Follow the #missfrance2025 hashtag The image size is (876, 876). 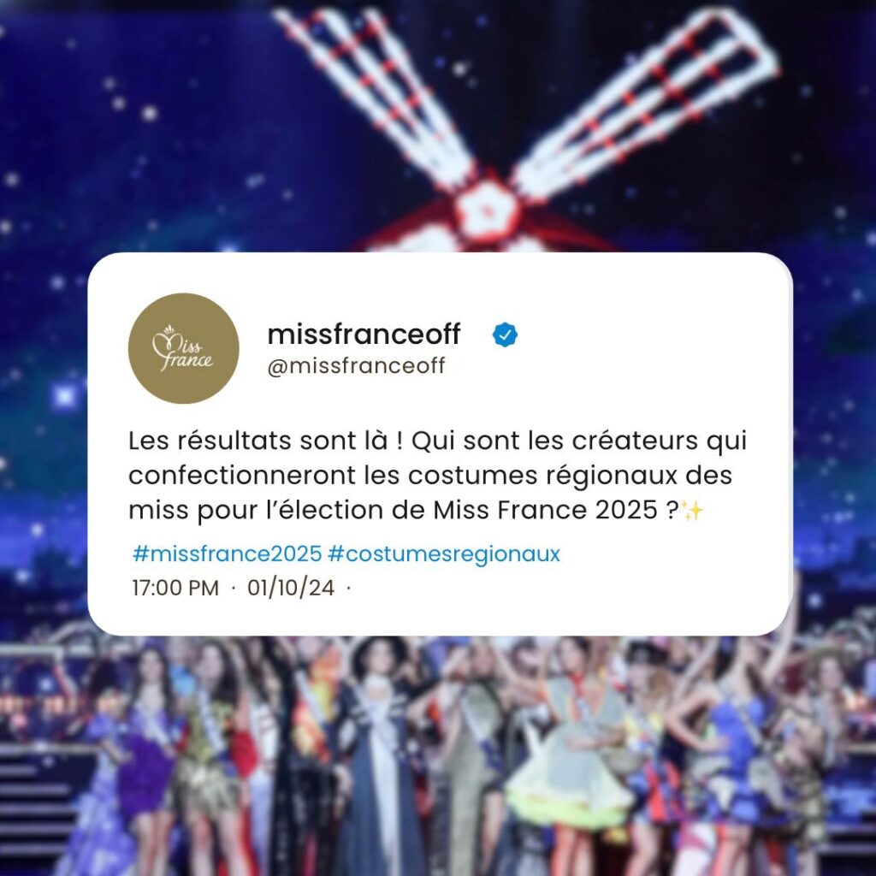228,553
